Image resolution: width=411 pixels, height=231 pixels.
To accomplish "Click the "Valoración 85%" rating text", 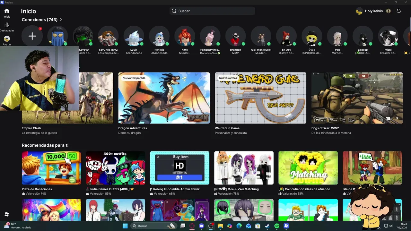I will tap(101, 194).
